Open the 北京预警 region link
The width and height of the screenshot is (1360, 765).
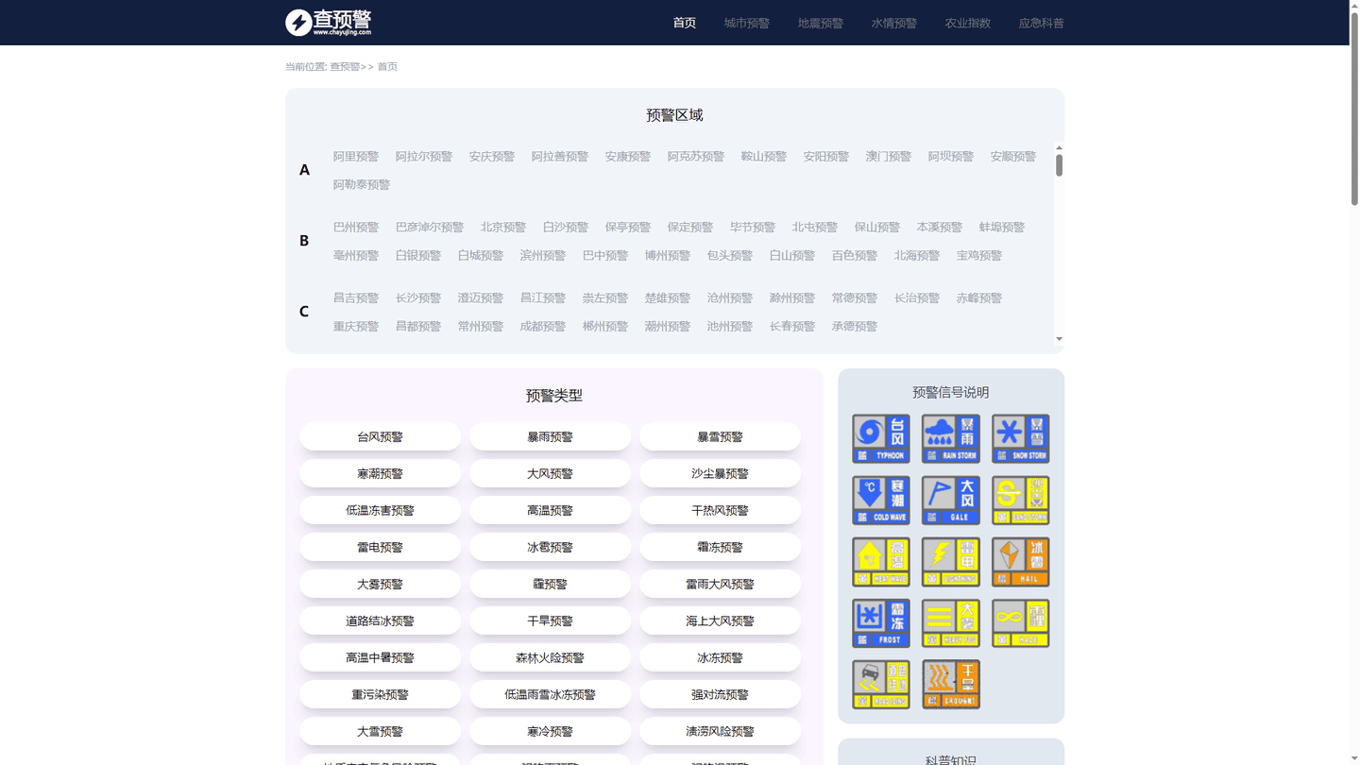(x=503, y=228)
